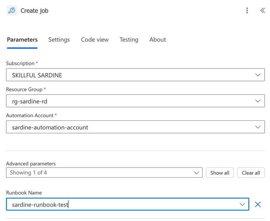Go to the Testing tab
This screenshot has height=221, width=270.
point(129,39)
